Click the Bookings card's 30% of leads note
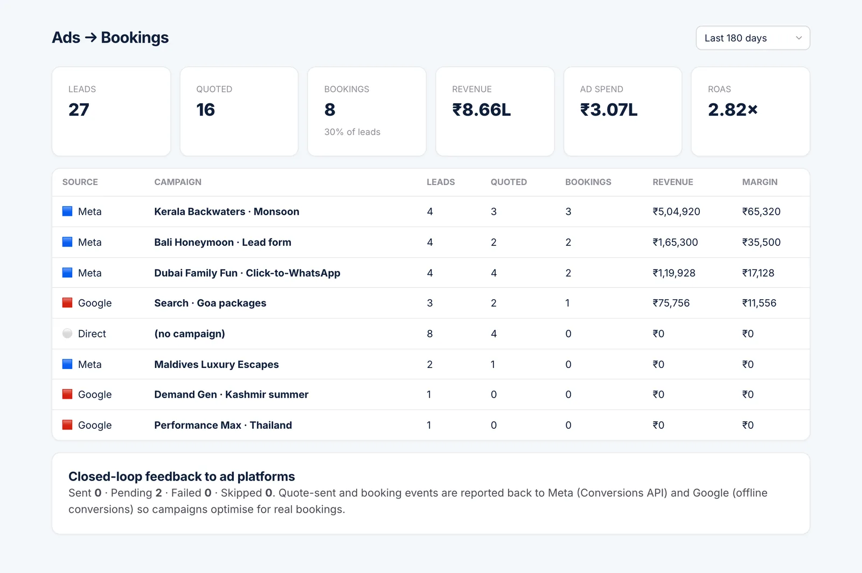This screenshot has width=862, height=573. coord(352,132)
